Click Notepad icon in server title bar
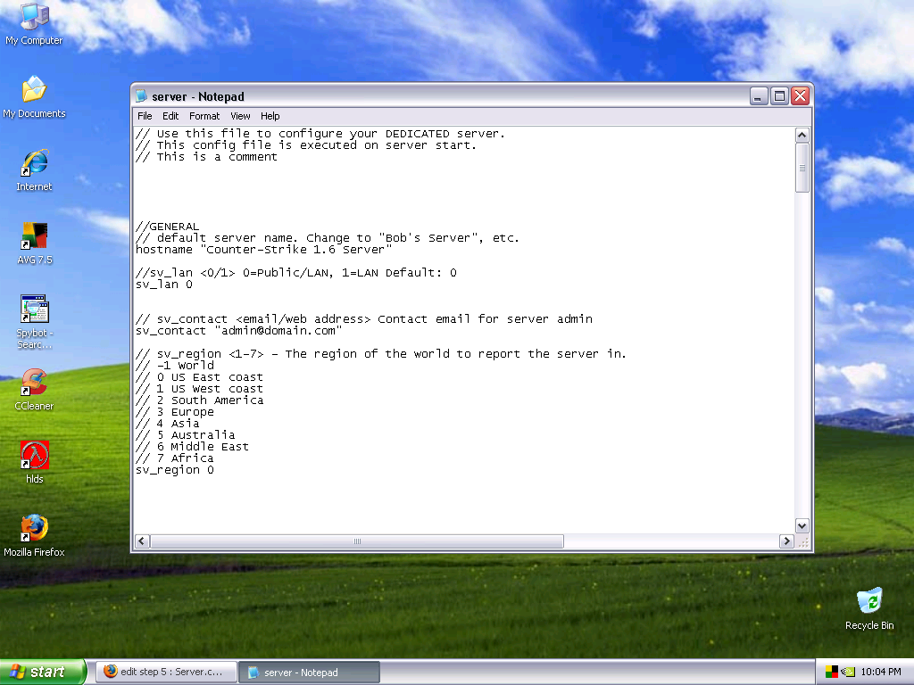 tap(141, 96)
